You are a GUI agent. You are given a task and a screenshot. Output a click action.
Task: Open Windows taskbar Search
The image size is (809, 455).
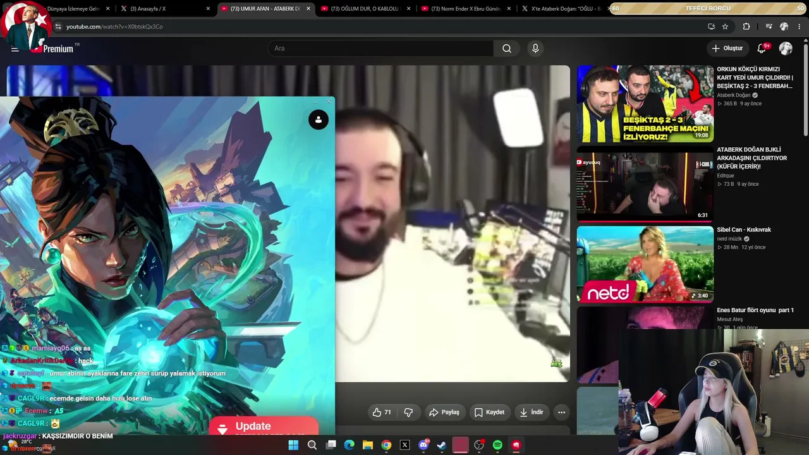[312, 445]
